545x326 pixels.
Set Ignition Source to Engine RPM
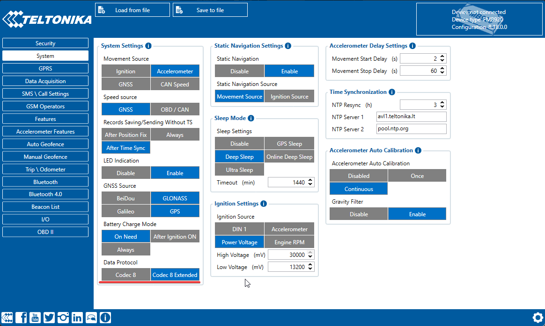[x=289, y=242]
